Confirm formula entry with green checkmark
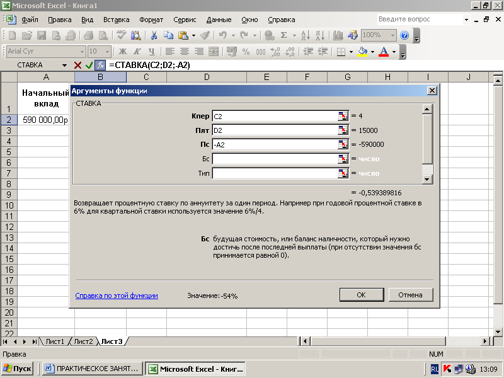Image resolution: width=504 pixels, height=378 pixels. [x=89, y=66]
